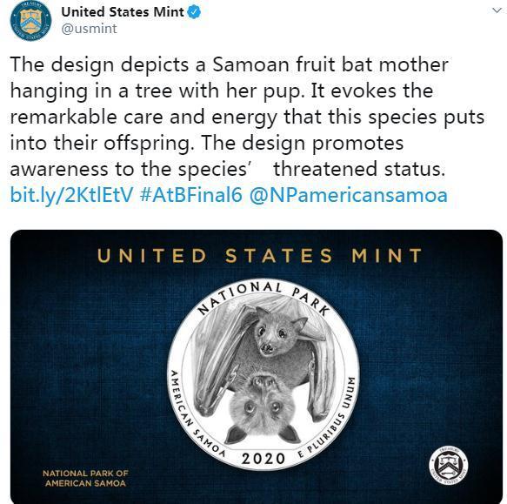507x504 pixels.
Task: Click the tweet body text
Action: click(247, 117)
